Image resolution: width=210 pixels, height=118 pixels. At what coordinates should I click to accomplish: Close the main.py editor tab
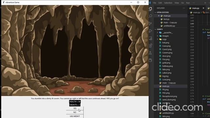click(x=203, y=8)
